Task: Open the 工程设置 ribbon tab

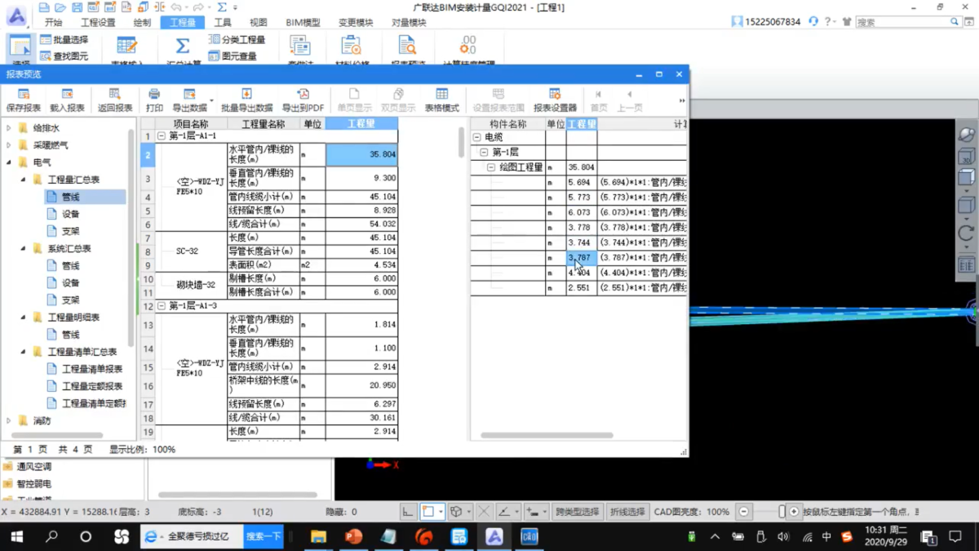Action: (x=98, y=23)
